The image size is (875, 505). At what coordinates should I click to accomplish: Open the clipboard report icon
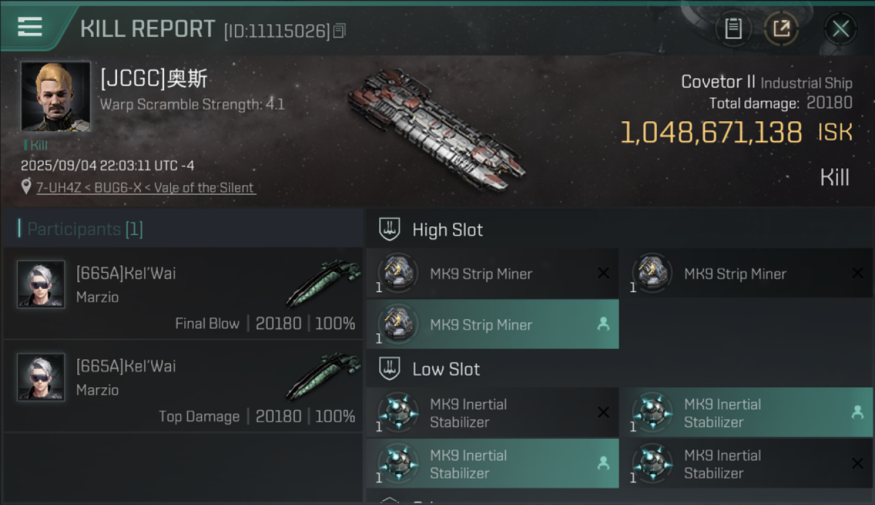733,29
